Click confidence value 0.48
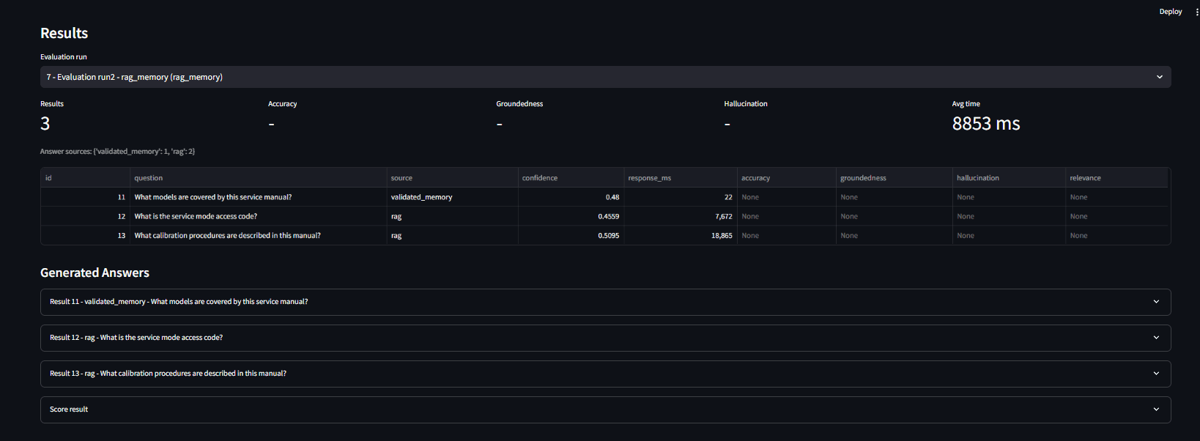Image resolution: width=1200 pixels, height=441 pixels. [571, 197]
